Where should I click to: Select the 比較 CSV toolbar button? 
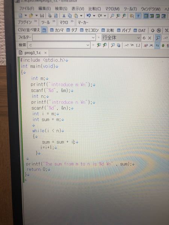(x=108, y=30)
